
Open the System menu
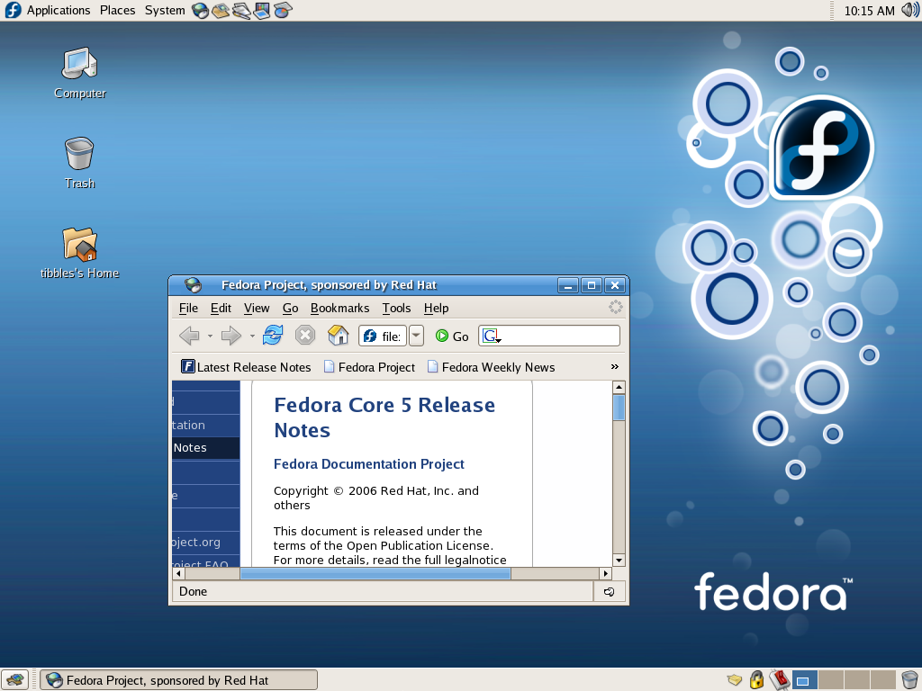(x=165, y=10)
